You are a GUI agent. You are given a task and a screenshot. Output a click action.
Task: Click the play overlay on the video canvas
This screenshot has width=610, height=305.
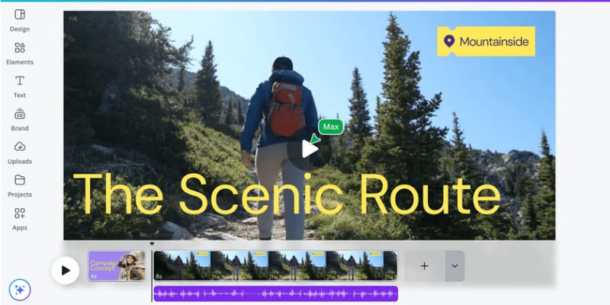coord(310,149)
